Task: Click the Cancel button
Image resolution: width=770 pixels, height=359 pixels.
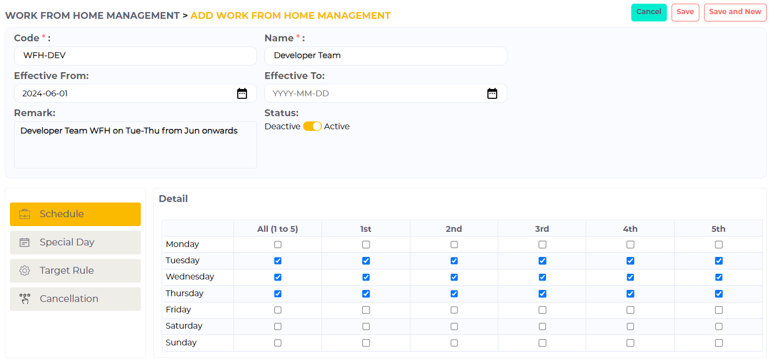Action: [x=649, y=12]
